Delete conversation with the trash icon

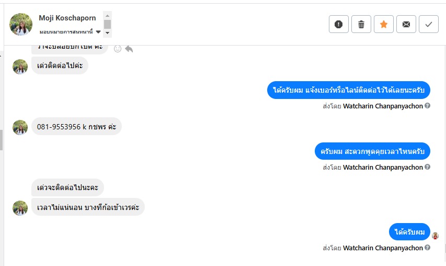click(361, 24)
